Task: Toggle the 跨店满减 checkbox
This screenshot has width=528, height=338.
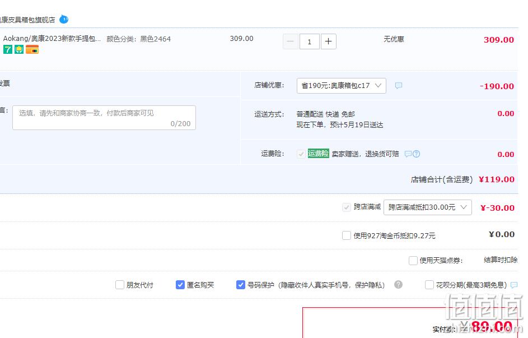Action: [x=346, y=207]
